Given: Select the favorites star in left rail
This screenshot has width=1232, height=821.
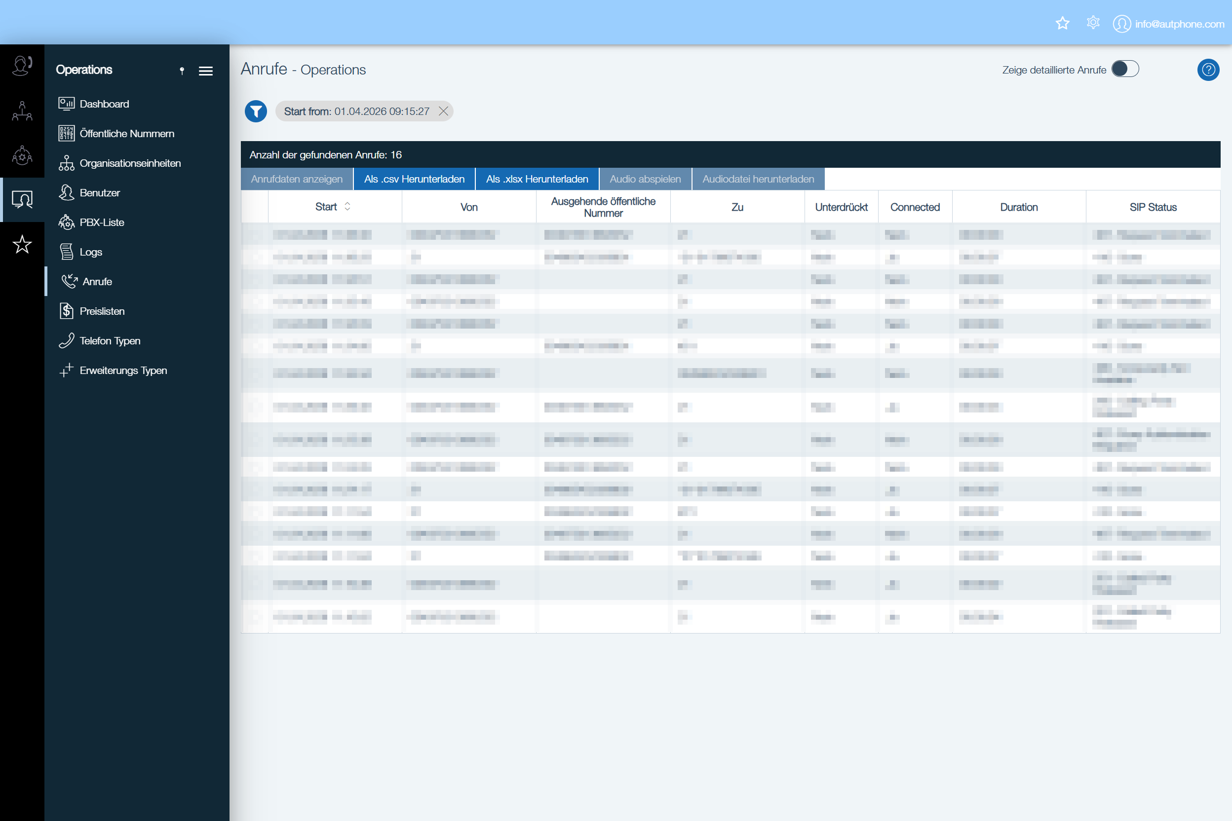Looking at the screenshot, I should (x=22, y=245).
